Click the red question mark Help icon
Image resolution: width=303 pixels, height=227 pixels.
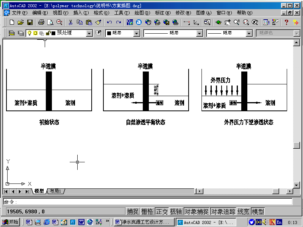click(x=286, y=22)
